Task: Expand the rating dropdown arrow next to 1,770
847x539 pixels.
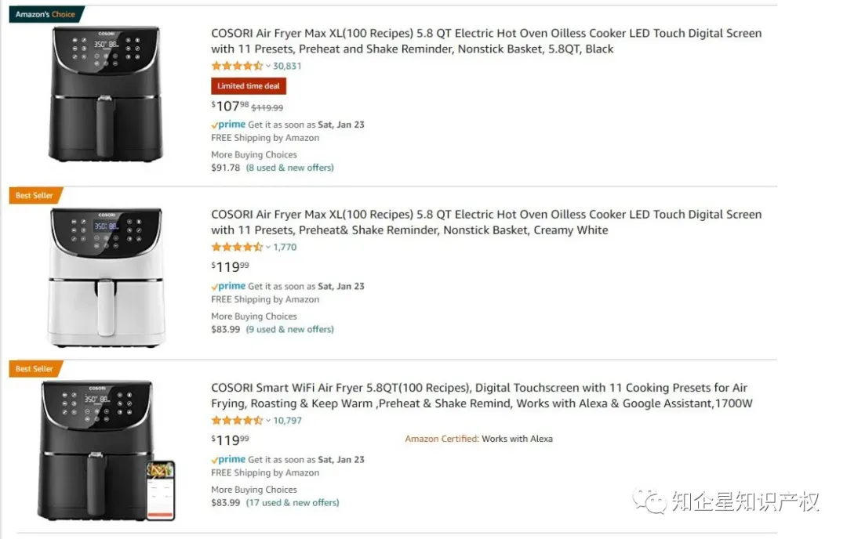Action: (268, 248)
